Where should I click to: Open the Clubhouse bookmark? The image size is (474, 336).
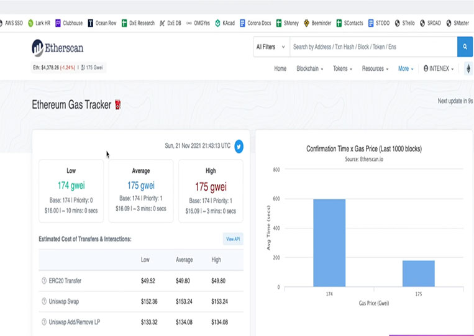(69, 23)
